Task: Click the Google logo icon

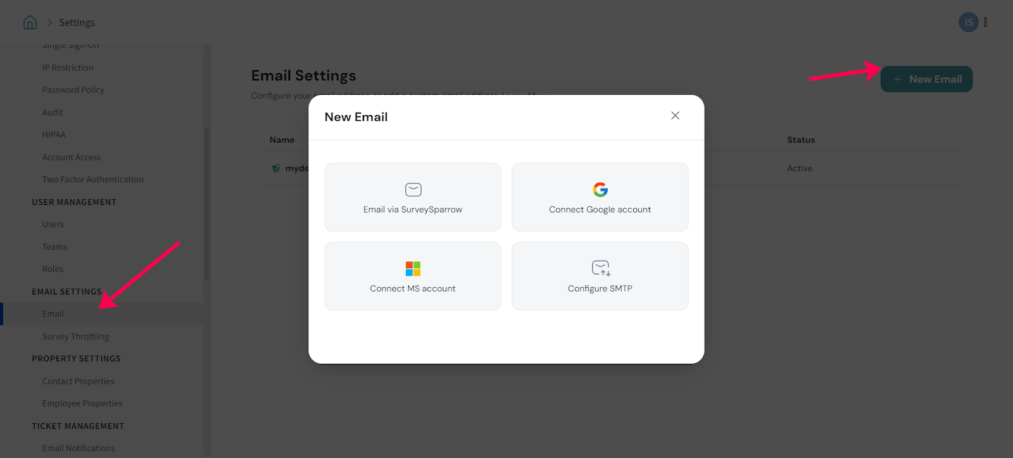Action: pos(600,190)
